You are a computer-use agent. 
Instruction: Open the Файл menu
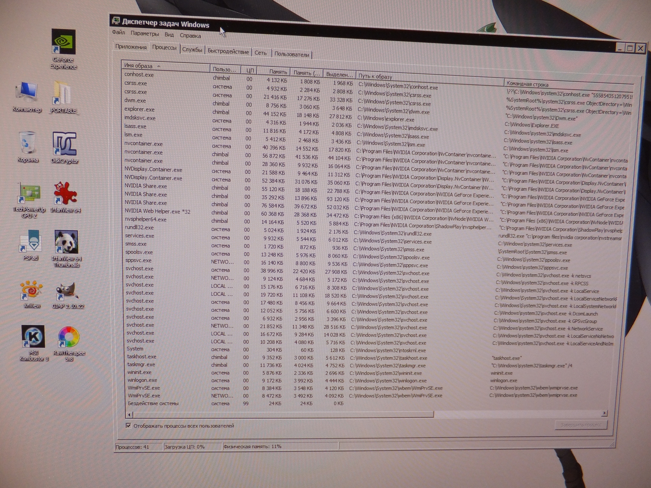(x=118, y=33)
